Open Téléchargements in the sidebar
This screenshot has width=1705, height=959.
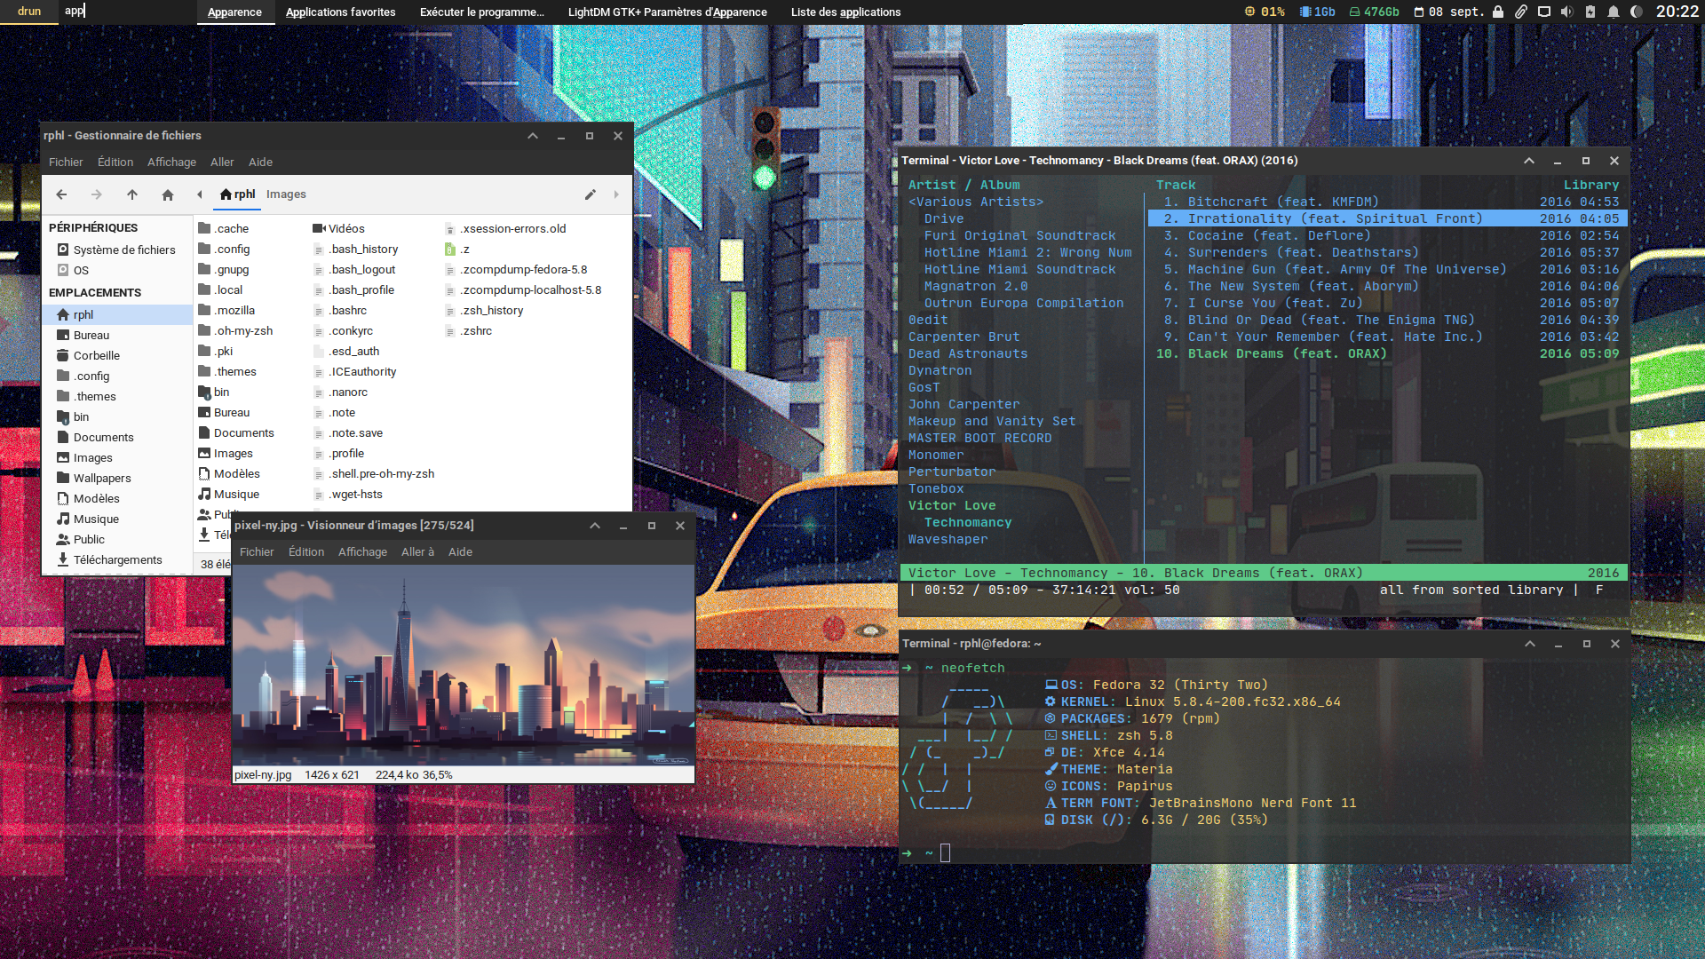117,559
